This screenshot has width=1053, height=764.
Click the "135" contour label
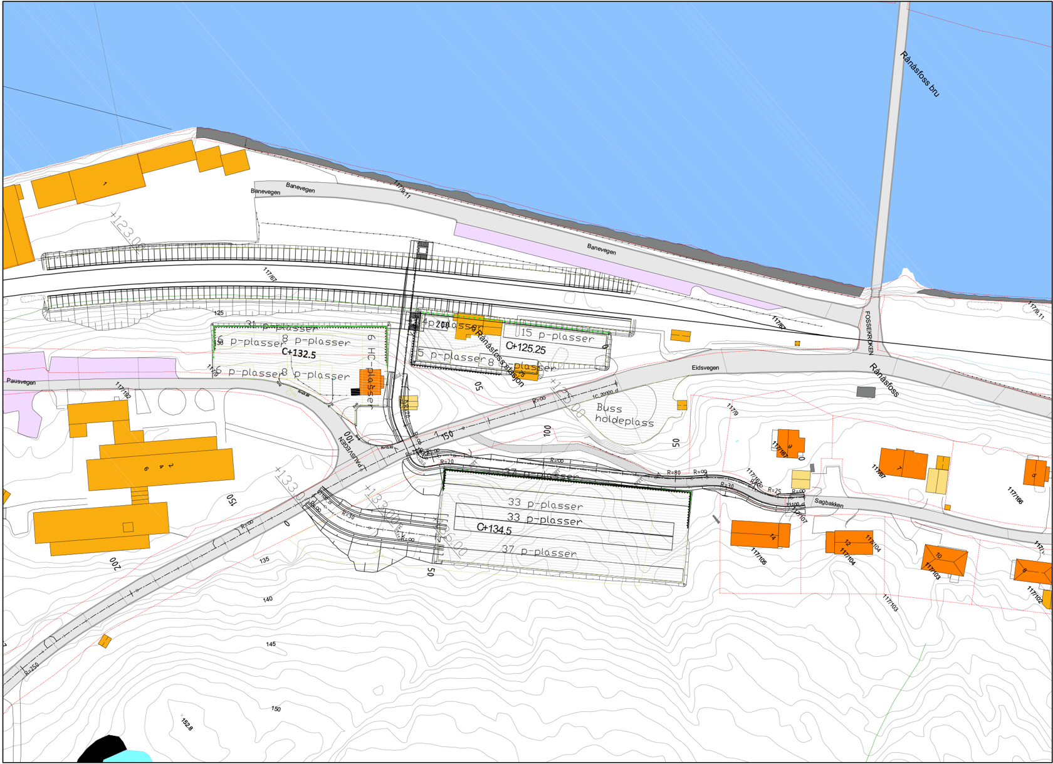(x=265, y=560)
